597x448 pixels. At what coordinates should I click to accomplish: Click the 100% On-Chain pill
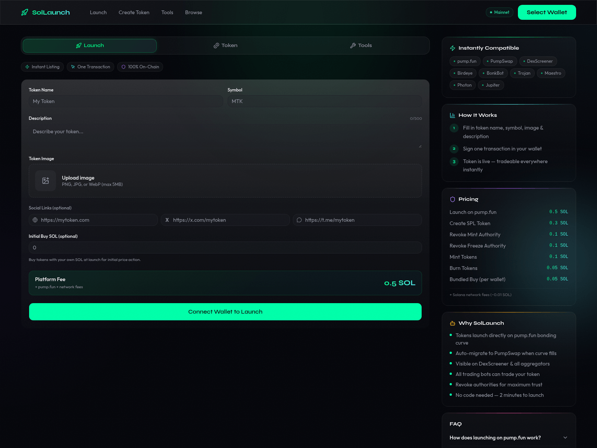tap(140, 67)
